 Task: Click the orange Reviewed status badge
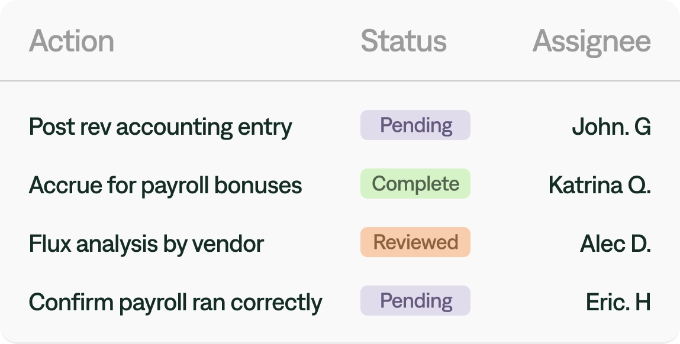[x=415, y=242]
